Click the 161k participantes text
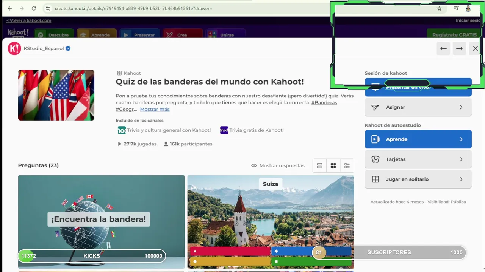 tap(191, 144)
